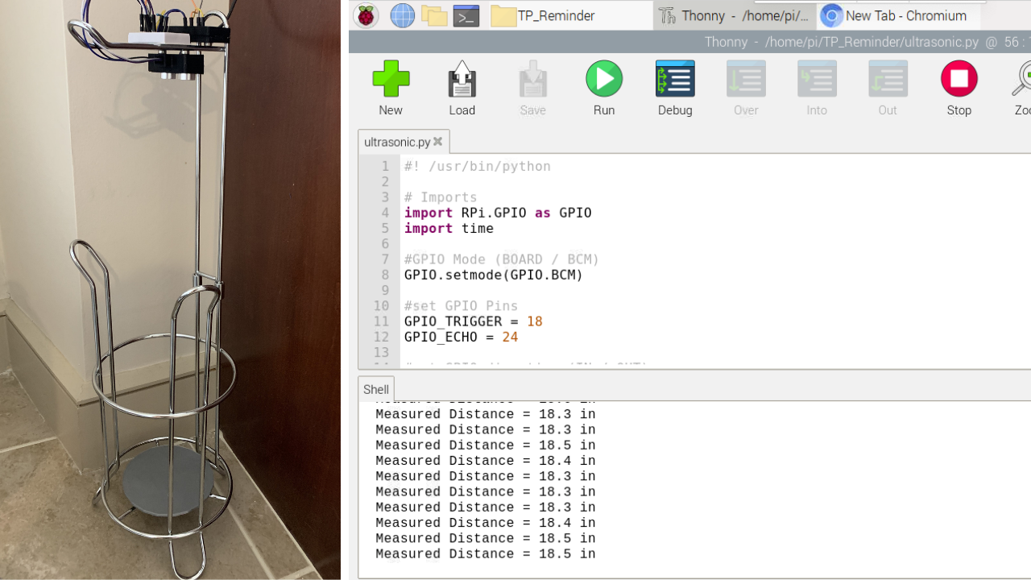Switch to New Tab - Chromium window
Screen dimensions: 1031x580
pyautogui.click(x=898, y=15)
